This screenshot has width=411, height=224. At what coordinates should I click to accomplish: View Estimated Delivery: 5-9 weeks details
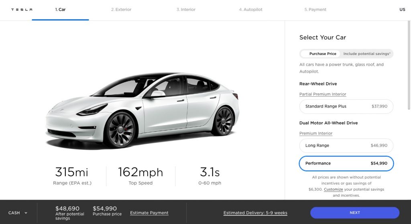pos(255,213)
